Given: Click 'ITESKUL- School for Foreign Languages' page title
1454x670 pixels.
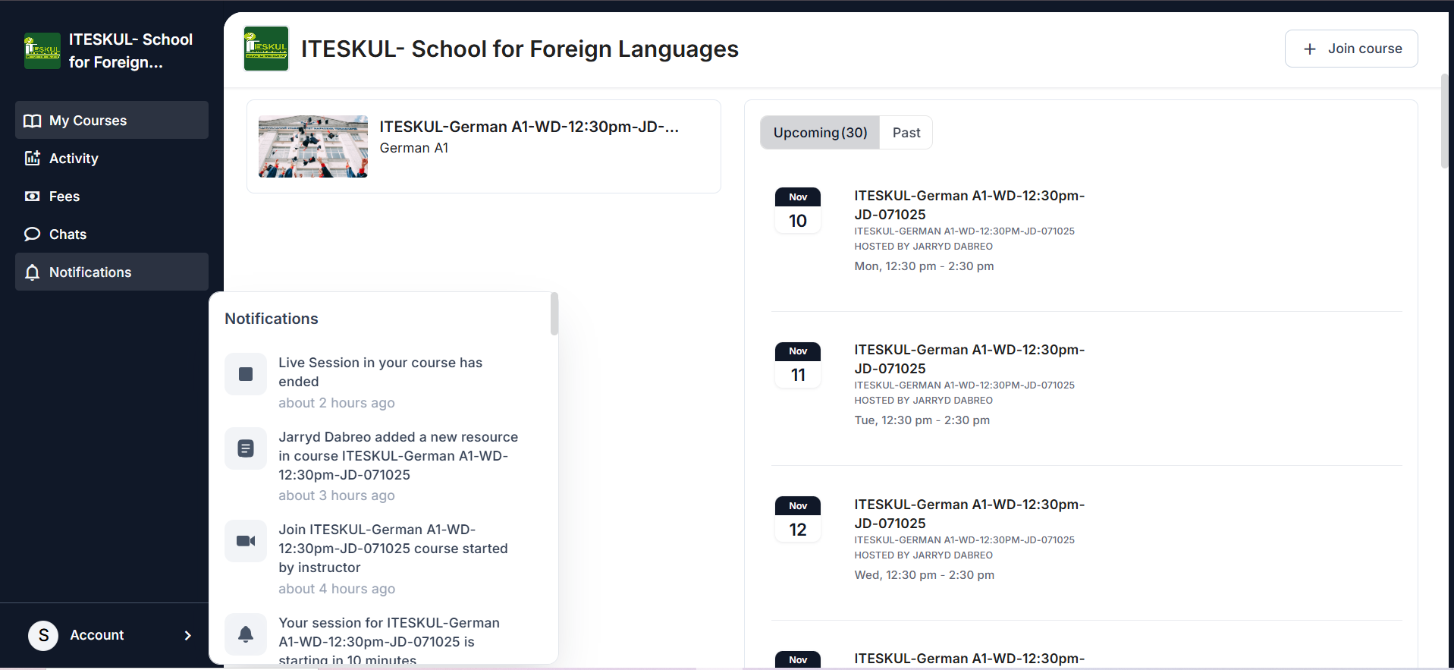Looking at the screenshot, I should click(x=520, y=49).
